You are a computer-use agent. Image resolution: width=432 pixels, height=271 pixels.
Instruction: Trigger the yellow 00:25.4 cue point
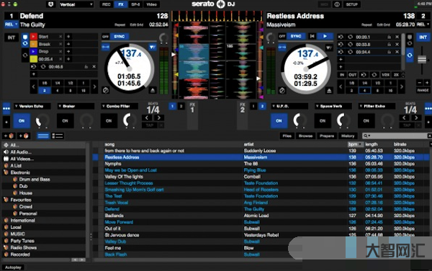(x=33, y=59)
